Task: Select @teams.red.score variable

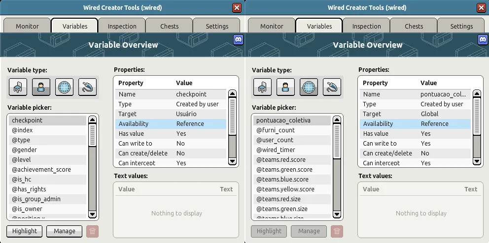Action: [x=292, y=159]
